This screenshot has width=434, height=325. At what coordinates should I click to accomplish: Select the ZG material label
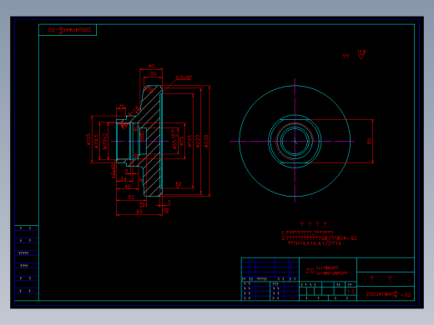pyautogui.click(x=310, y=271)
